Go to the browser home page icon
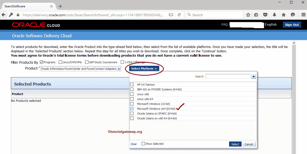307x154 pixels. point(284,15)
